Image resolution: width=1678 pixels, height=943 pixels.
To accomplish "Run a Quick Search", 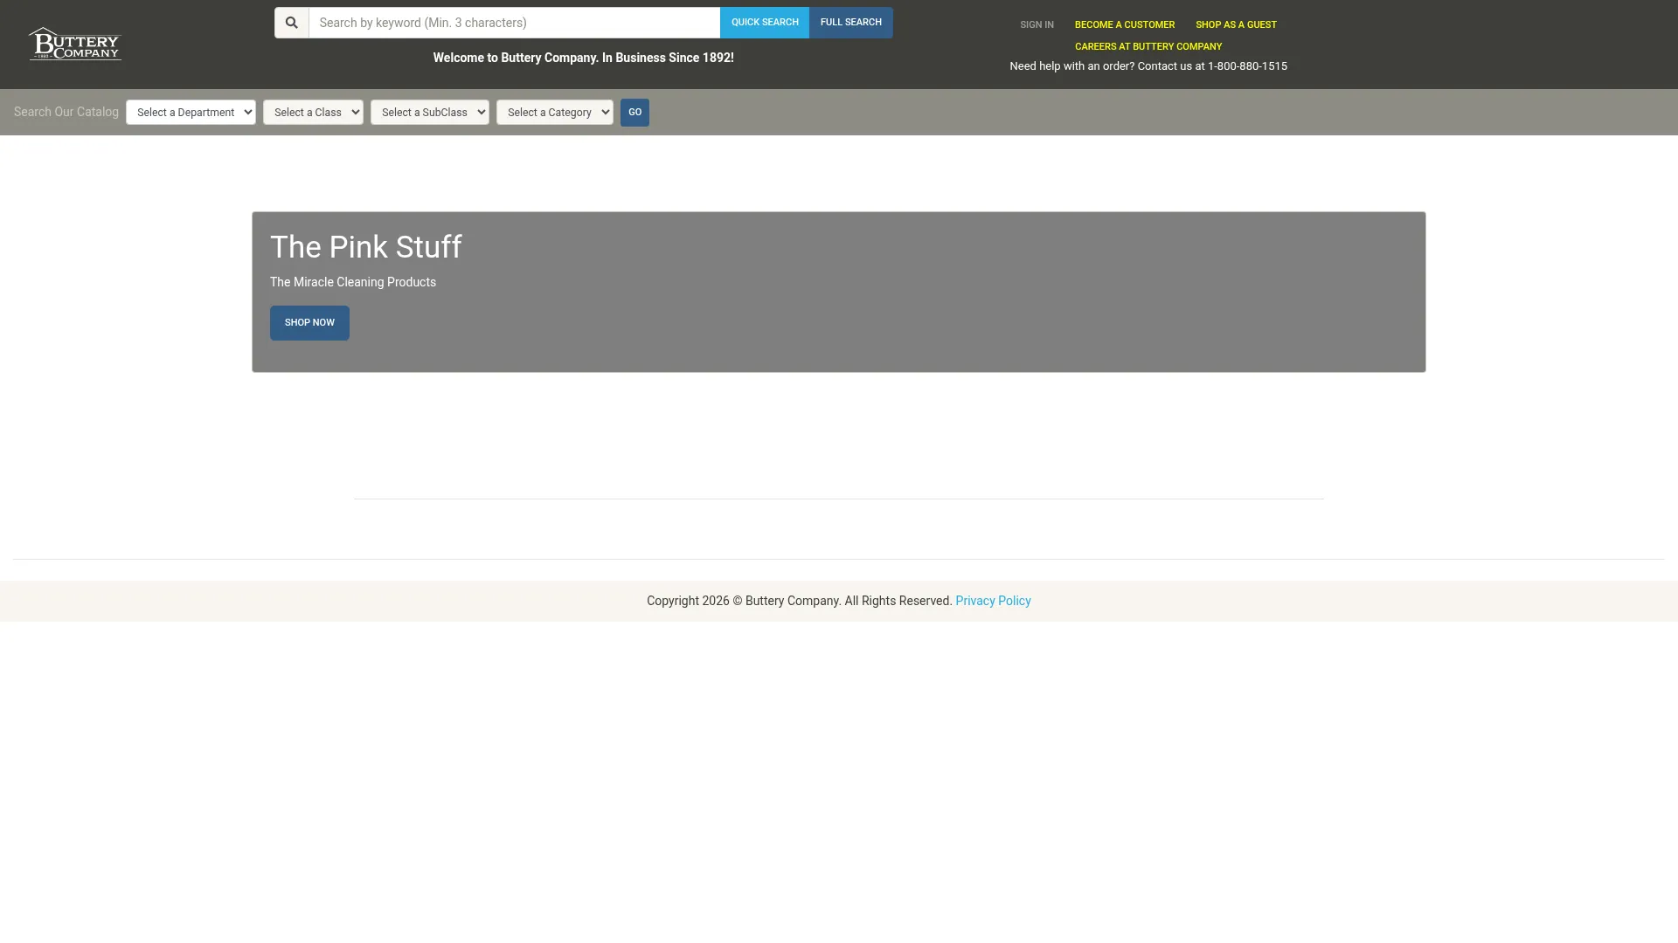I will click(765, 23).
